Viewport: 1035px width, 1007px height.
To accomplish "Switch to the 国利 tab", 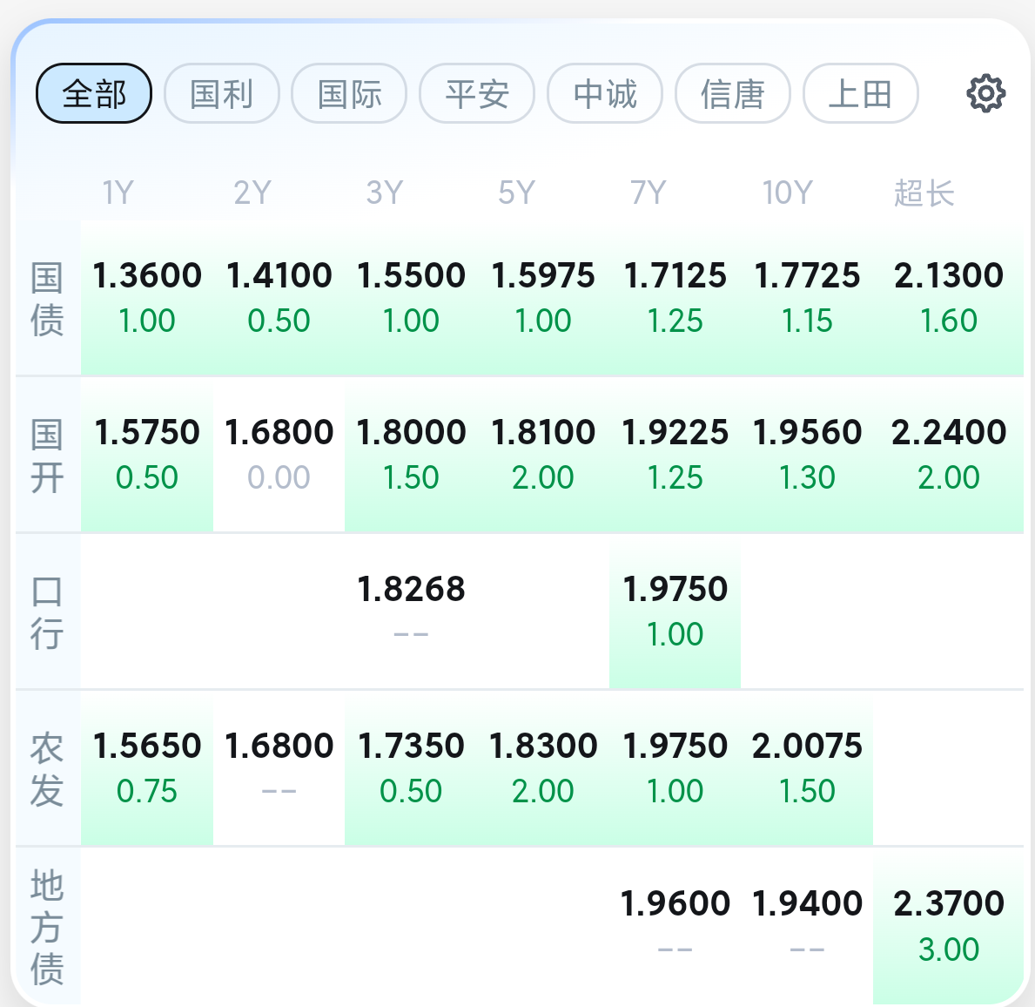I will 221,93.
